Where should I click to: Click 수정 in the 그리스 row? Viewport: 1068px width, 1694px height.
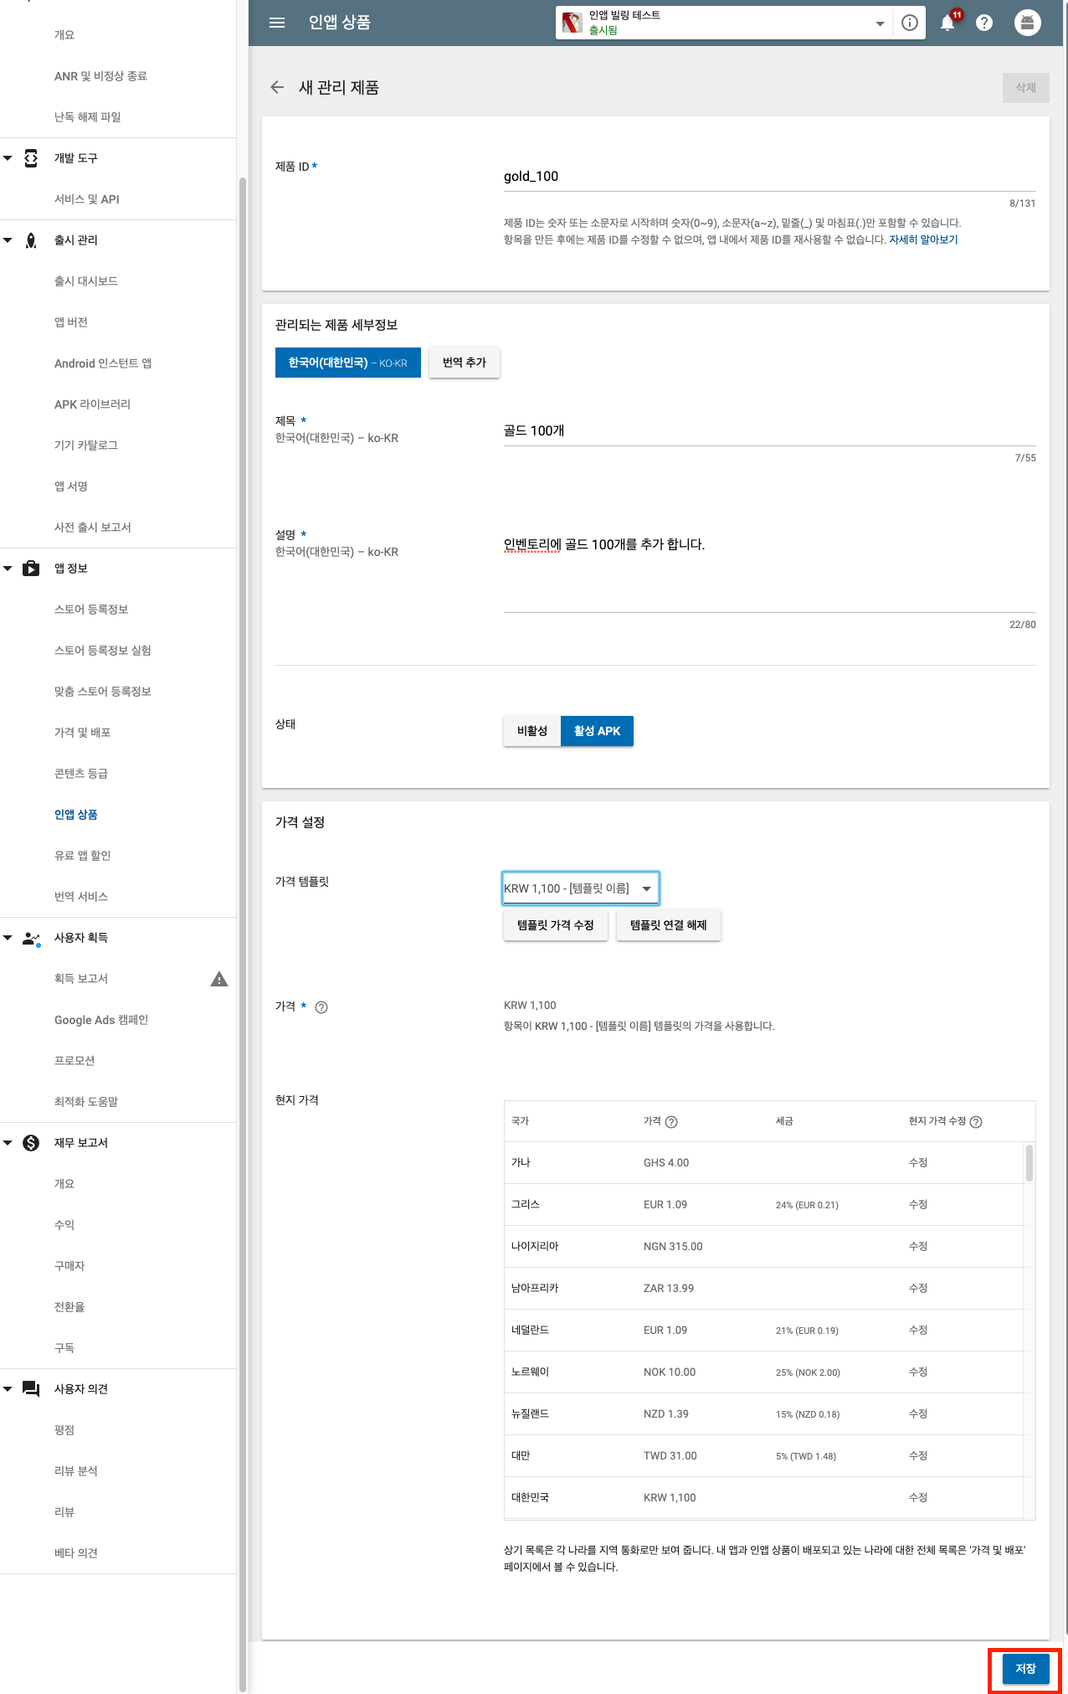click(x=918, y=1205)
